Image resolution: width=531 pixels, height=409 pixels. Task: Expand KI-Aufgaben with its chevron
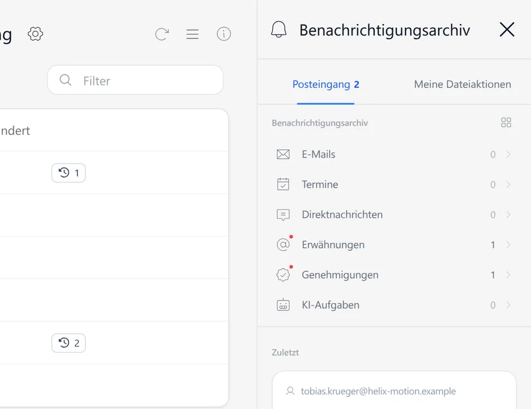tap(508, 305)
